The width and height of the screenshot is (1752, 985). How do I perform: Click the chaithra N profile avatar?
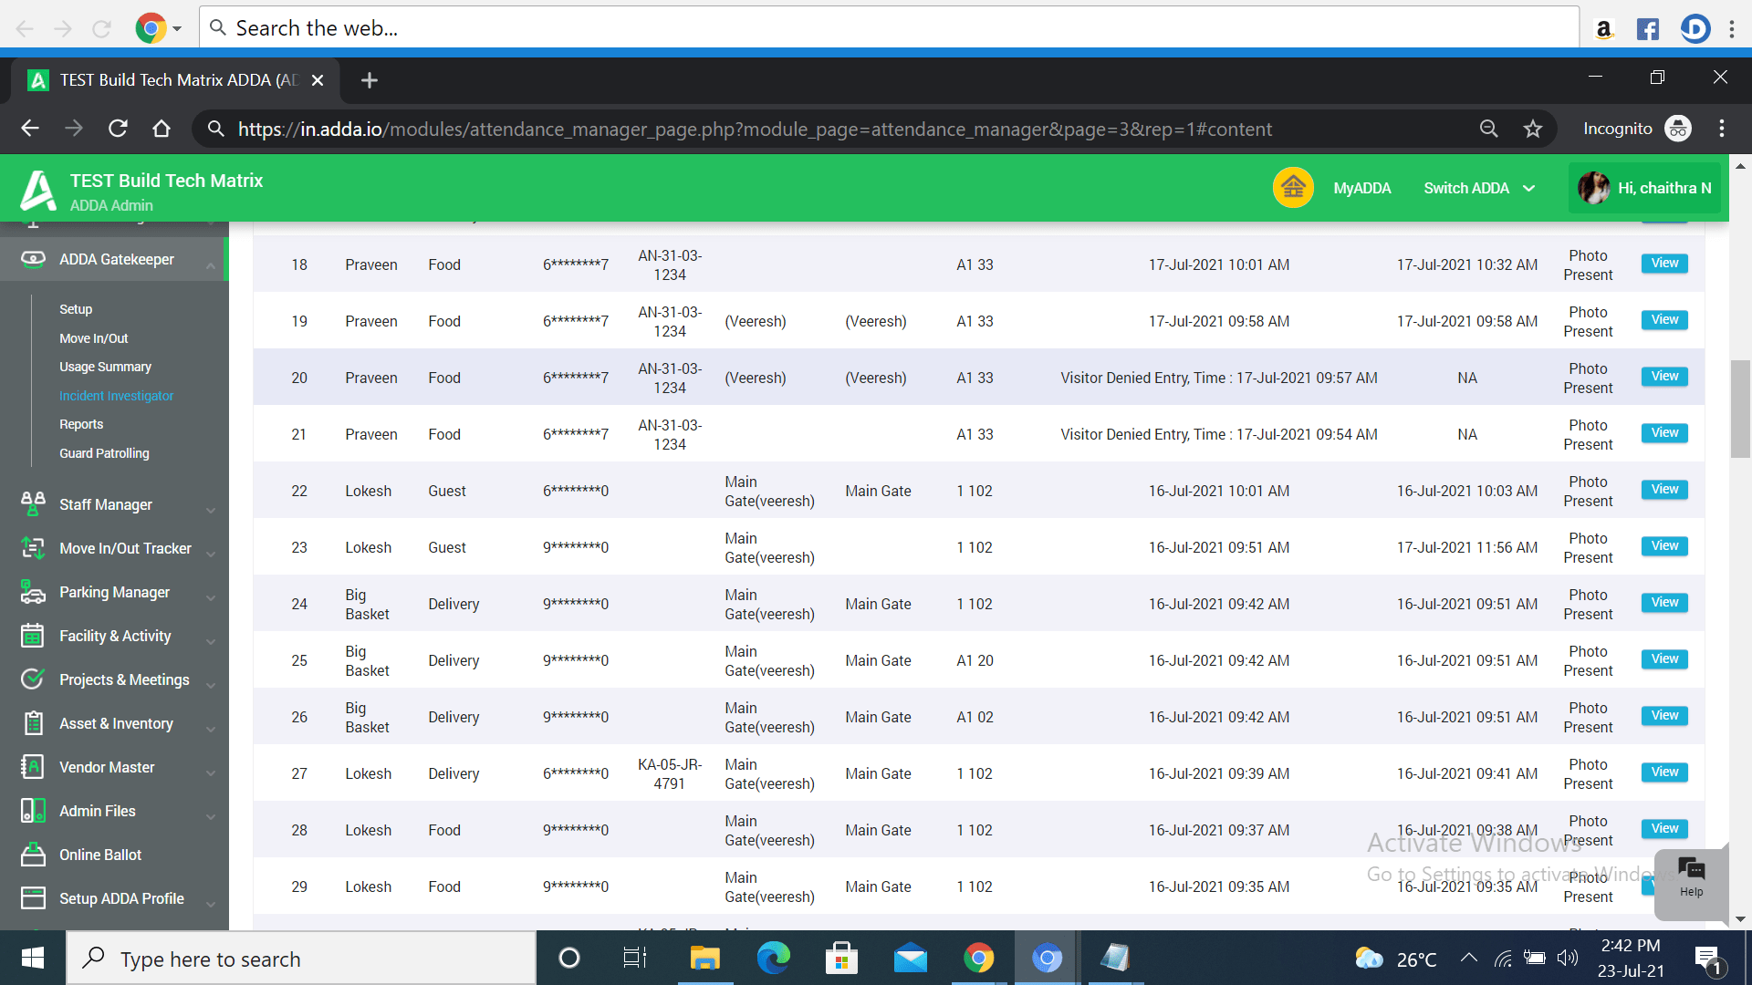(1593, 188)
